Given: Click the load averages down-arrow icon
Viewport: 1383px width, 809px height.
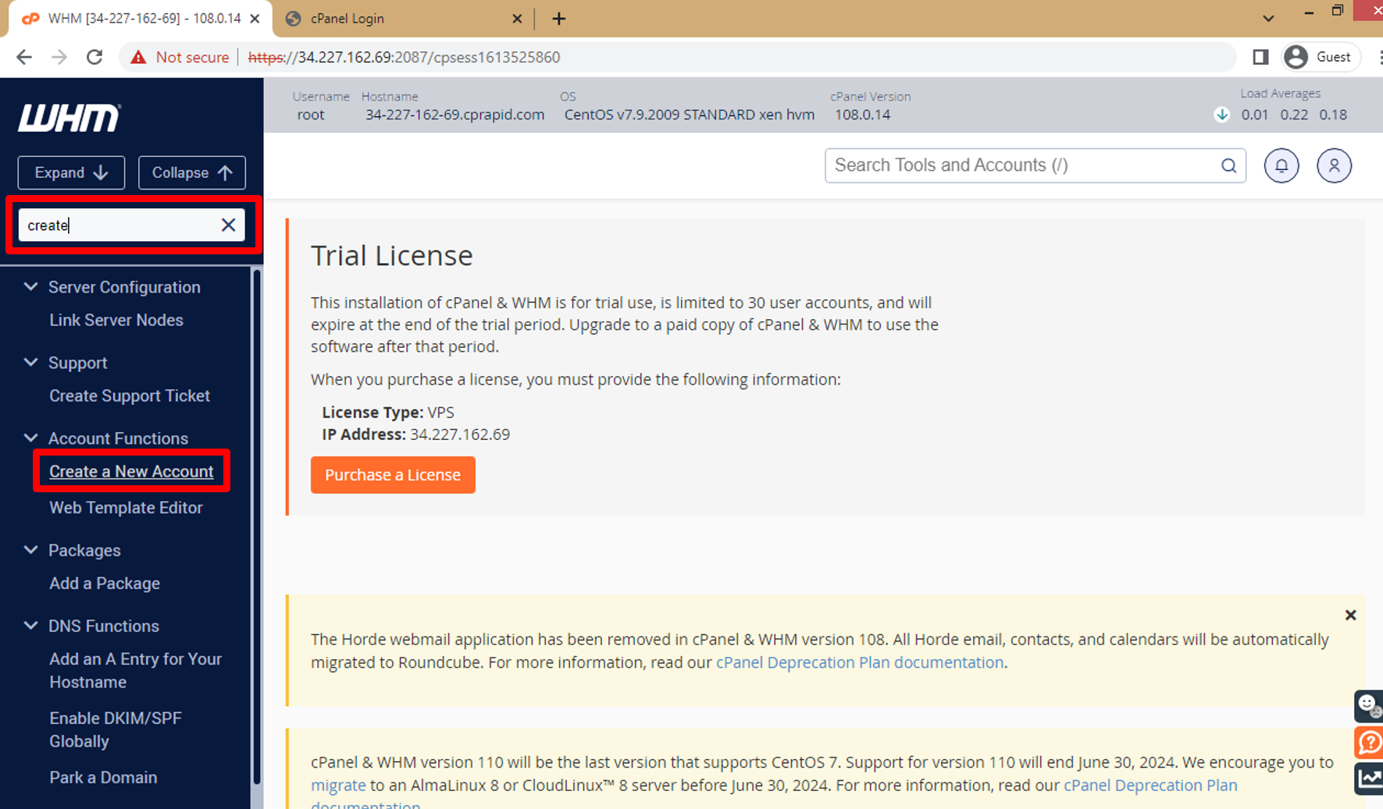Looking at the screenshot, I should point(1222,115).
